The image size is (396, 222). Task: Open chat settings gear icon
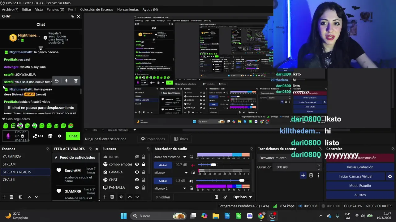[x=59, y=136]
